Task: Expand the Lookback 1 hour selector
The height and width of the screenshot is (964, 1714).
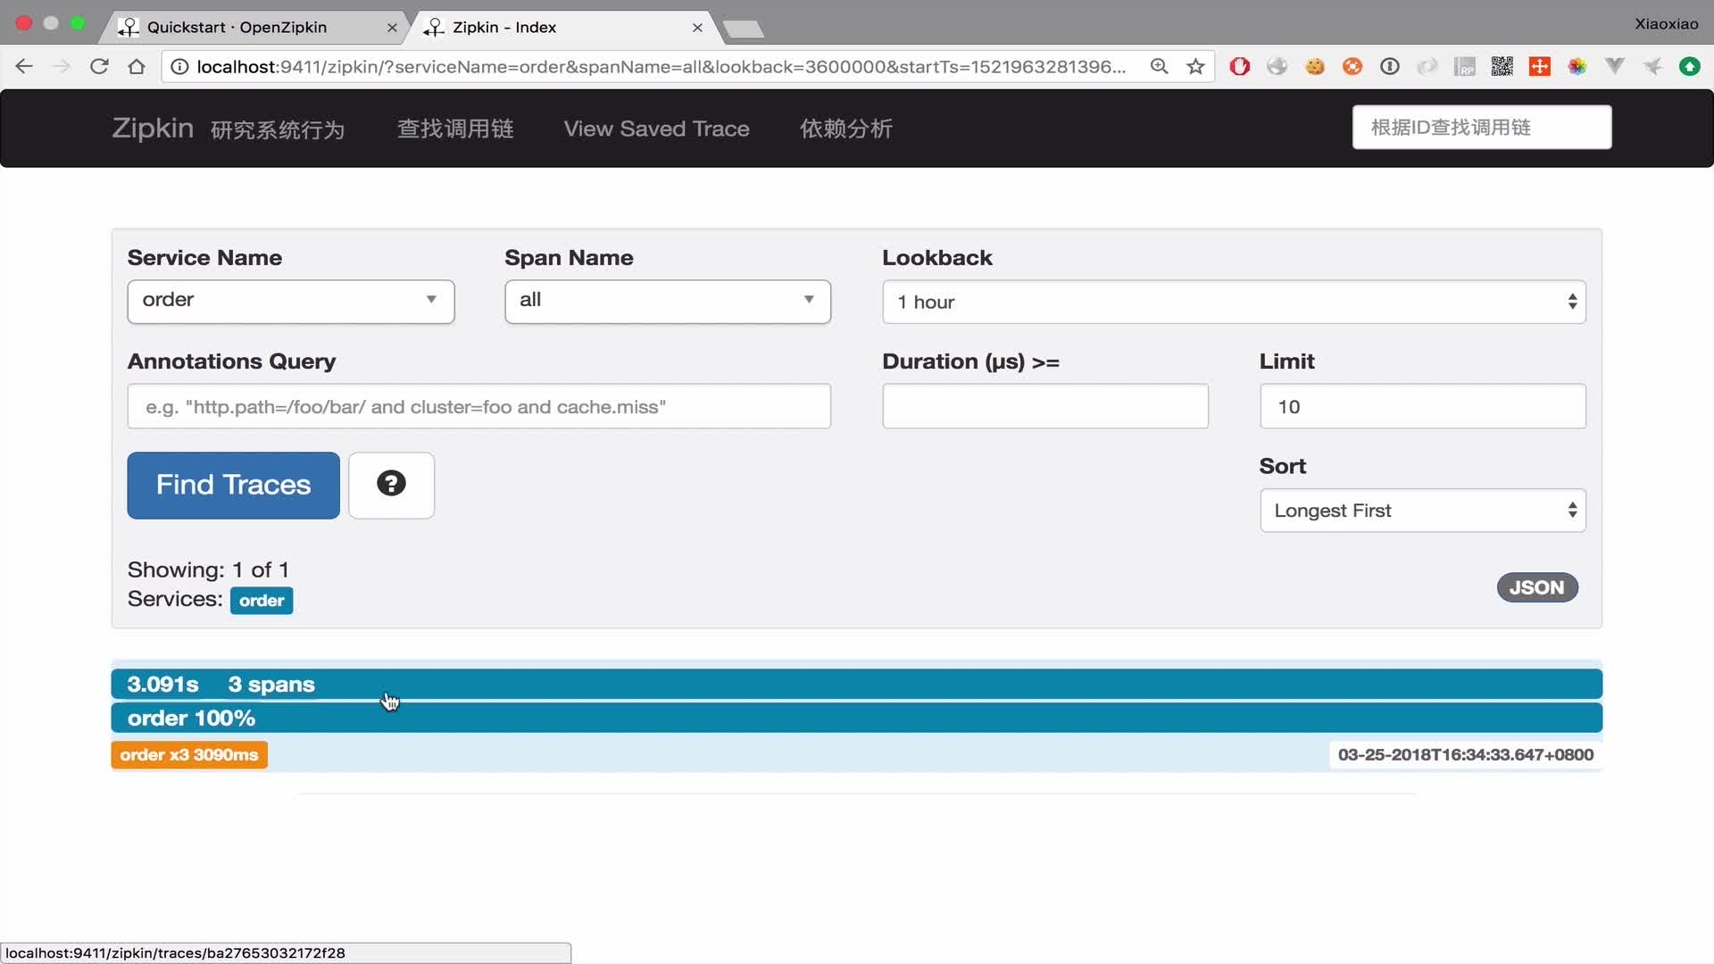Action: click(x=1233, y=303)
